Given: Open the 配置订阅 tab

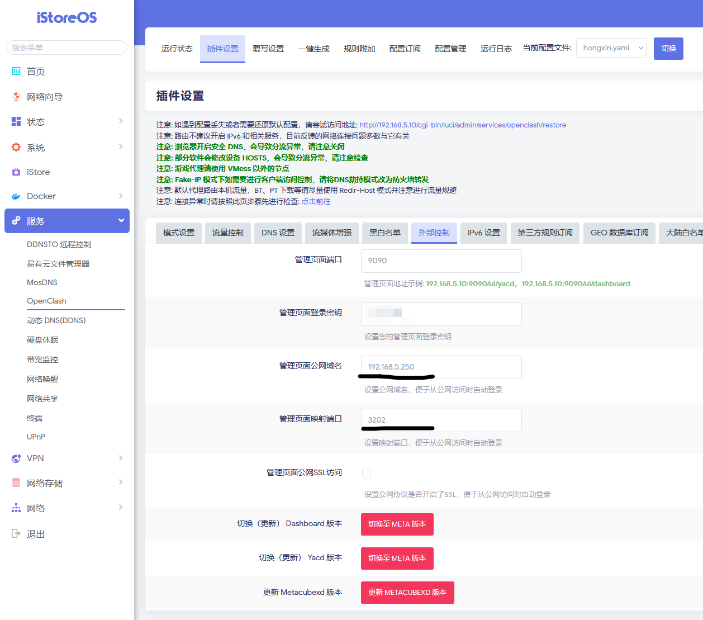Looking at the screenshot, I should point(405,49).
